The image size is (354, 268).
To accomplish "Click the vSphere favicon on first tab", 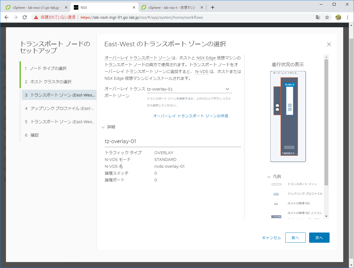I will coord(8,7).
